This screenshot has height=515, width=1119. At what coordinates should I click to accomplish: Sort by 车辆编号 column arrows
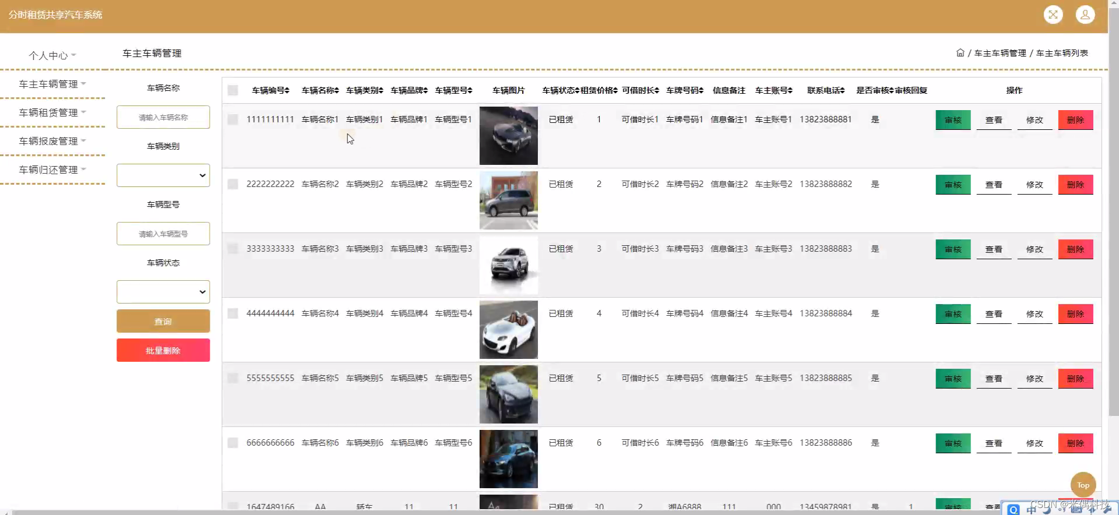tap(287, 90)
